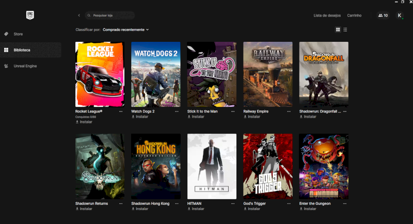Open options menu for Watch Dogs 2

pyautogui.click(x=177, y=111)
